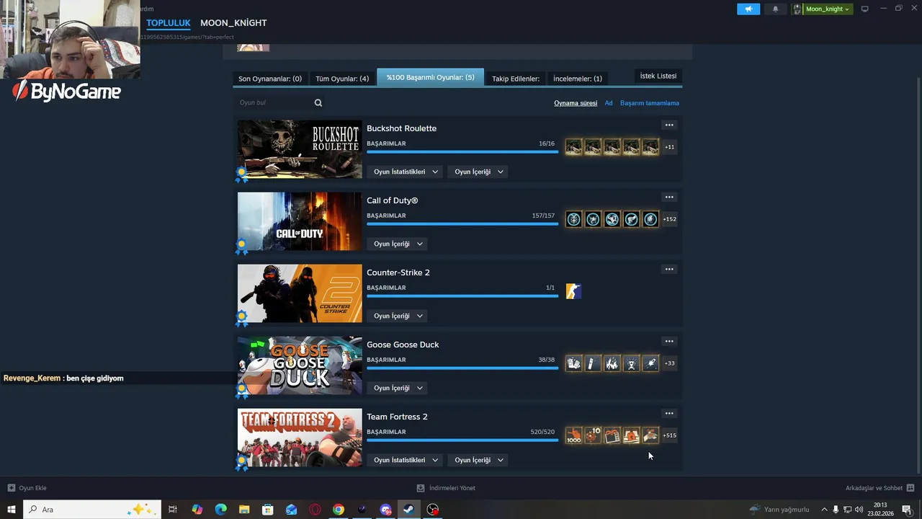The image size is (922, 519).
Task: Open Goose Goose Duck Oyun İçeriği dropdown
Action: coord(398,388)
